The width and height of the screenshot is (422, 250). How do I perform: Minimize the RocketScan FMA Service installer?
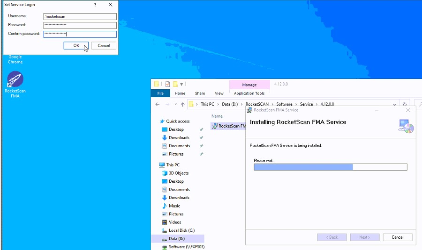[x=377, y=110]
